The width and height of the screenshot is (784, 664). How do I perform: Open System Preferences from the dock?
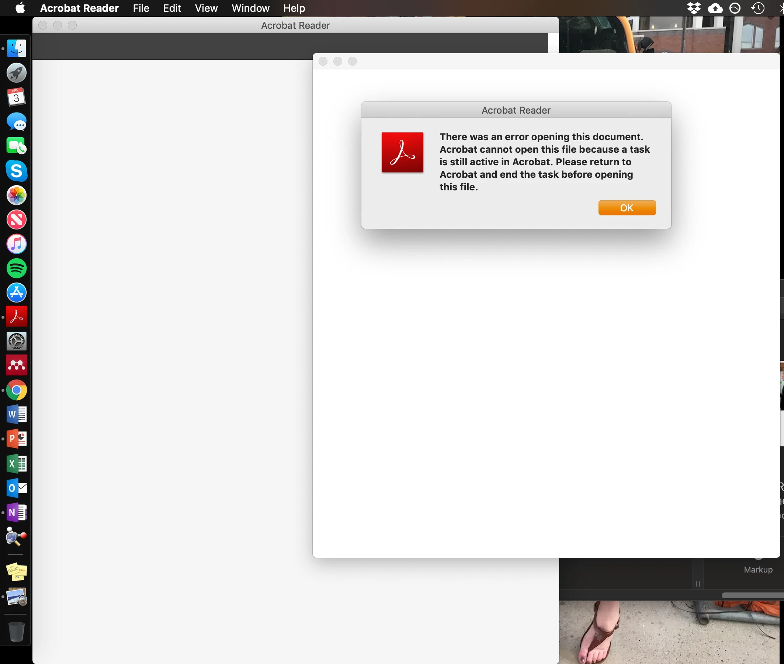point(17,341)
